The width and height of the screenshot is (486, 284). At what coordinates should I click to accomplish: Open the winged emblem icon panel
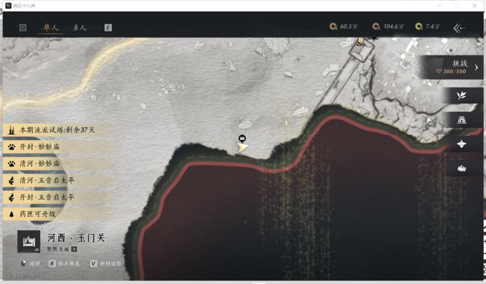click(x=462, y=144)
